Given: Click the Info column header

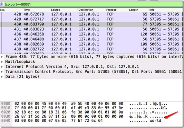Looking at the screenshot, I should tap(165, 10).
